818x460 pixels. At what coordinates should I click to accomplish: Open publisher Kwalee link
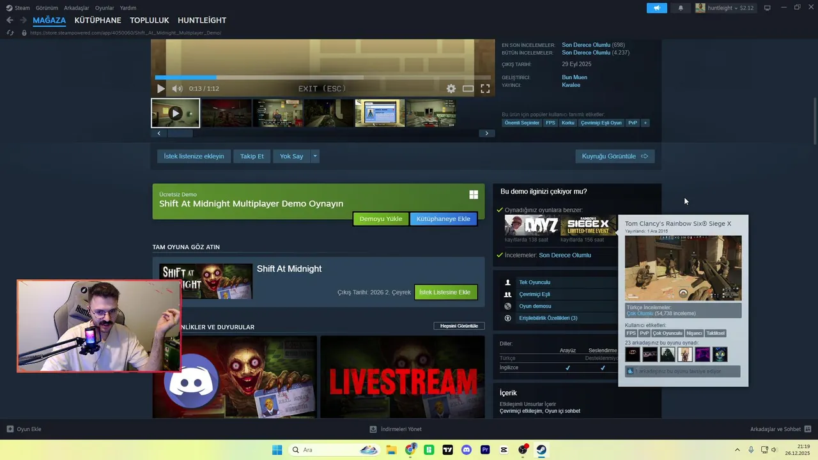tap(571, 85)
